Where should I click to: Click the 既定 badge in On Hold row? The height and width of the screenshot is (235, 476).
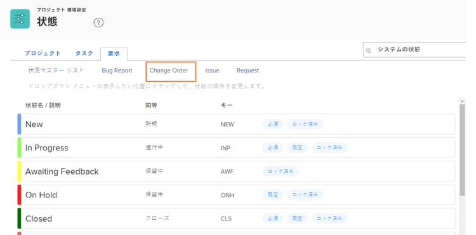(273, 194)
